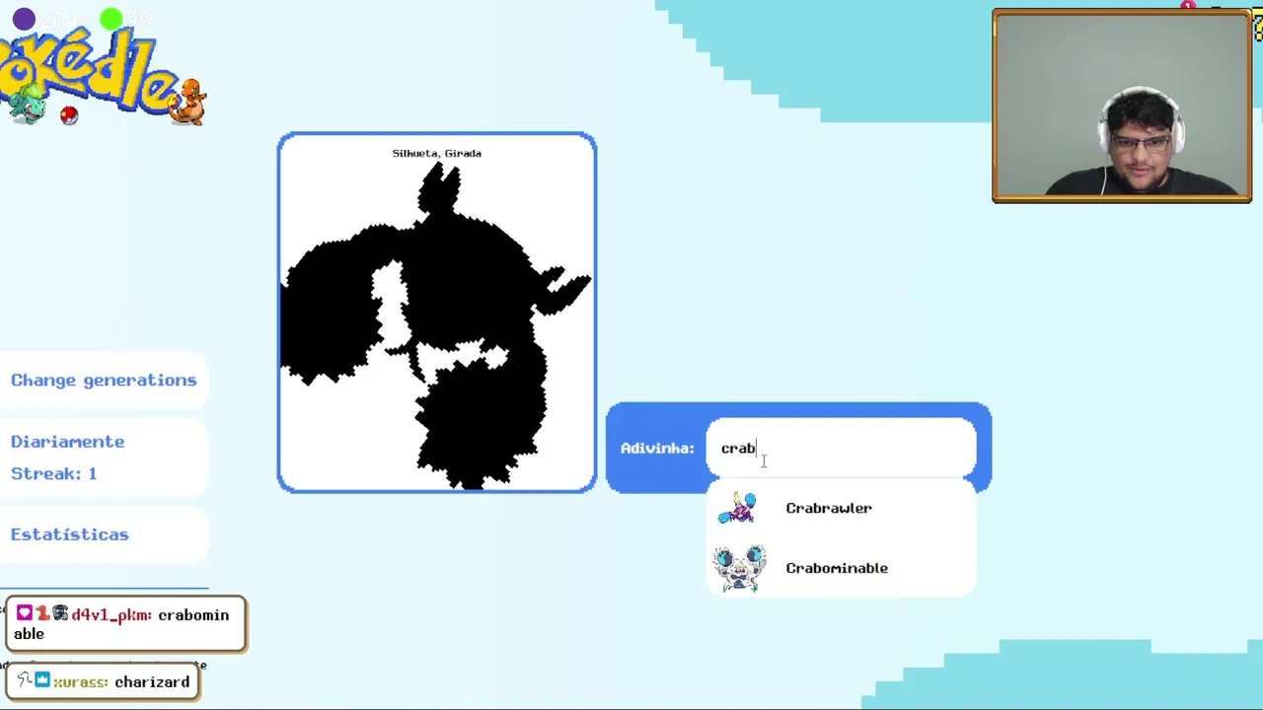The width and height of the screenshot is (1263, 710).
Task: Click the Silhueta, Girada caption
Action: tap(437, 153)
